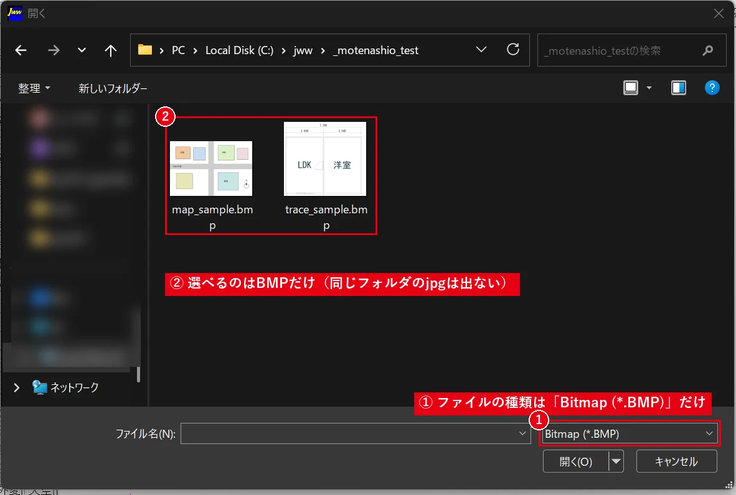Click the 開く(O) button
This screenshot has width=736, height=495.
coord(575,461)
